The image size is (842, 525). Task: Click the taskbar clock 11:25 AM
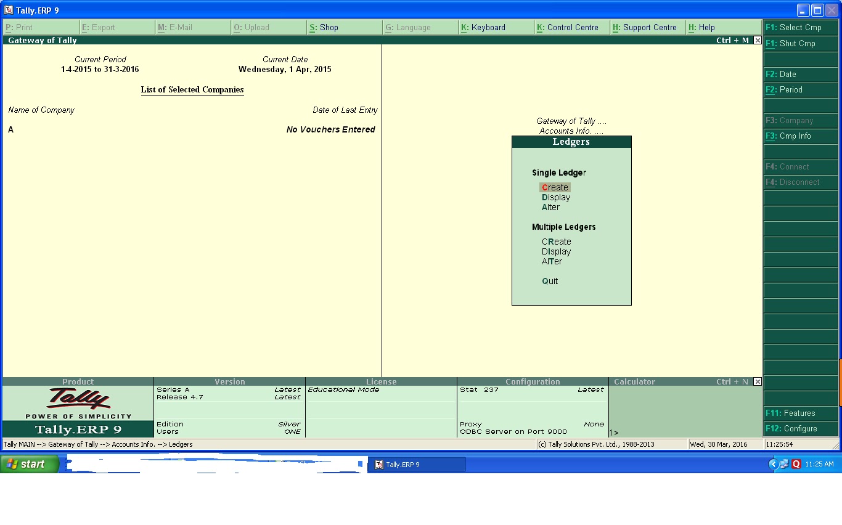point(819,464)
